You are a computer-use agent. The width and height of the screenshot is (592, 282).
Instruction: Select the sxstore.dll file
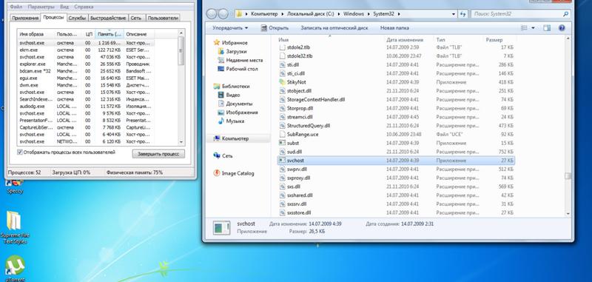(396, 213)
